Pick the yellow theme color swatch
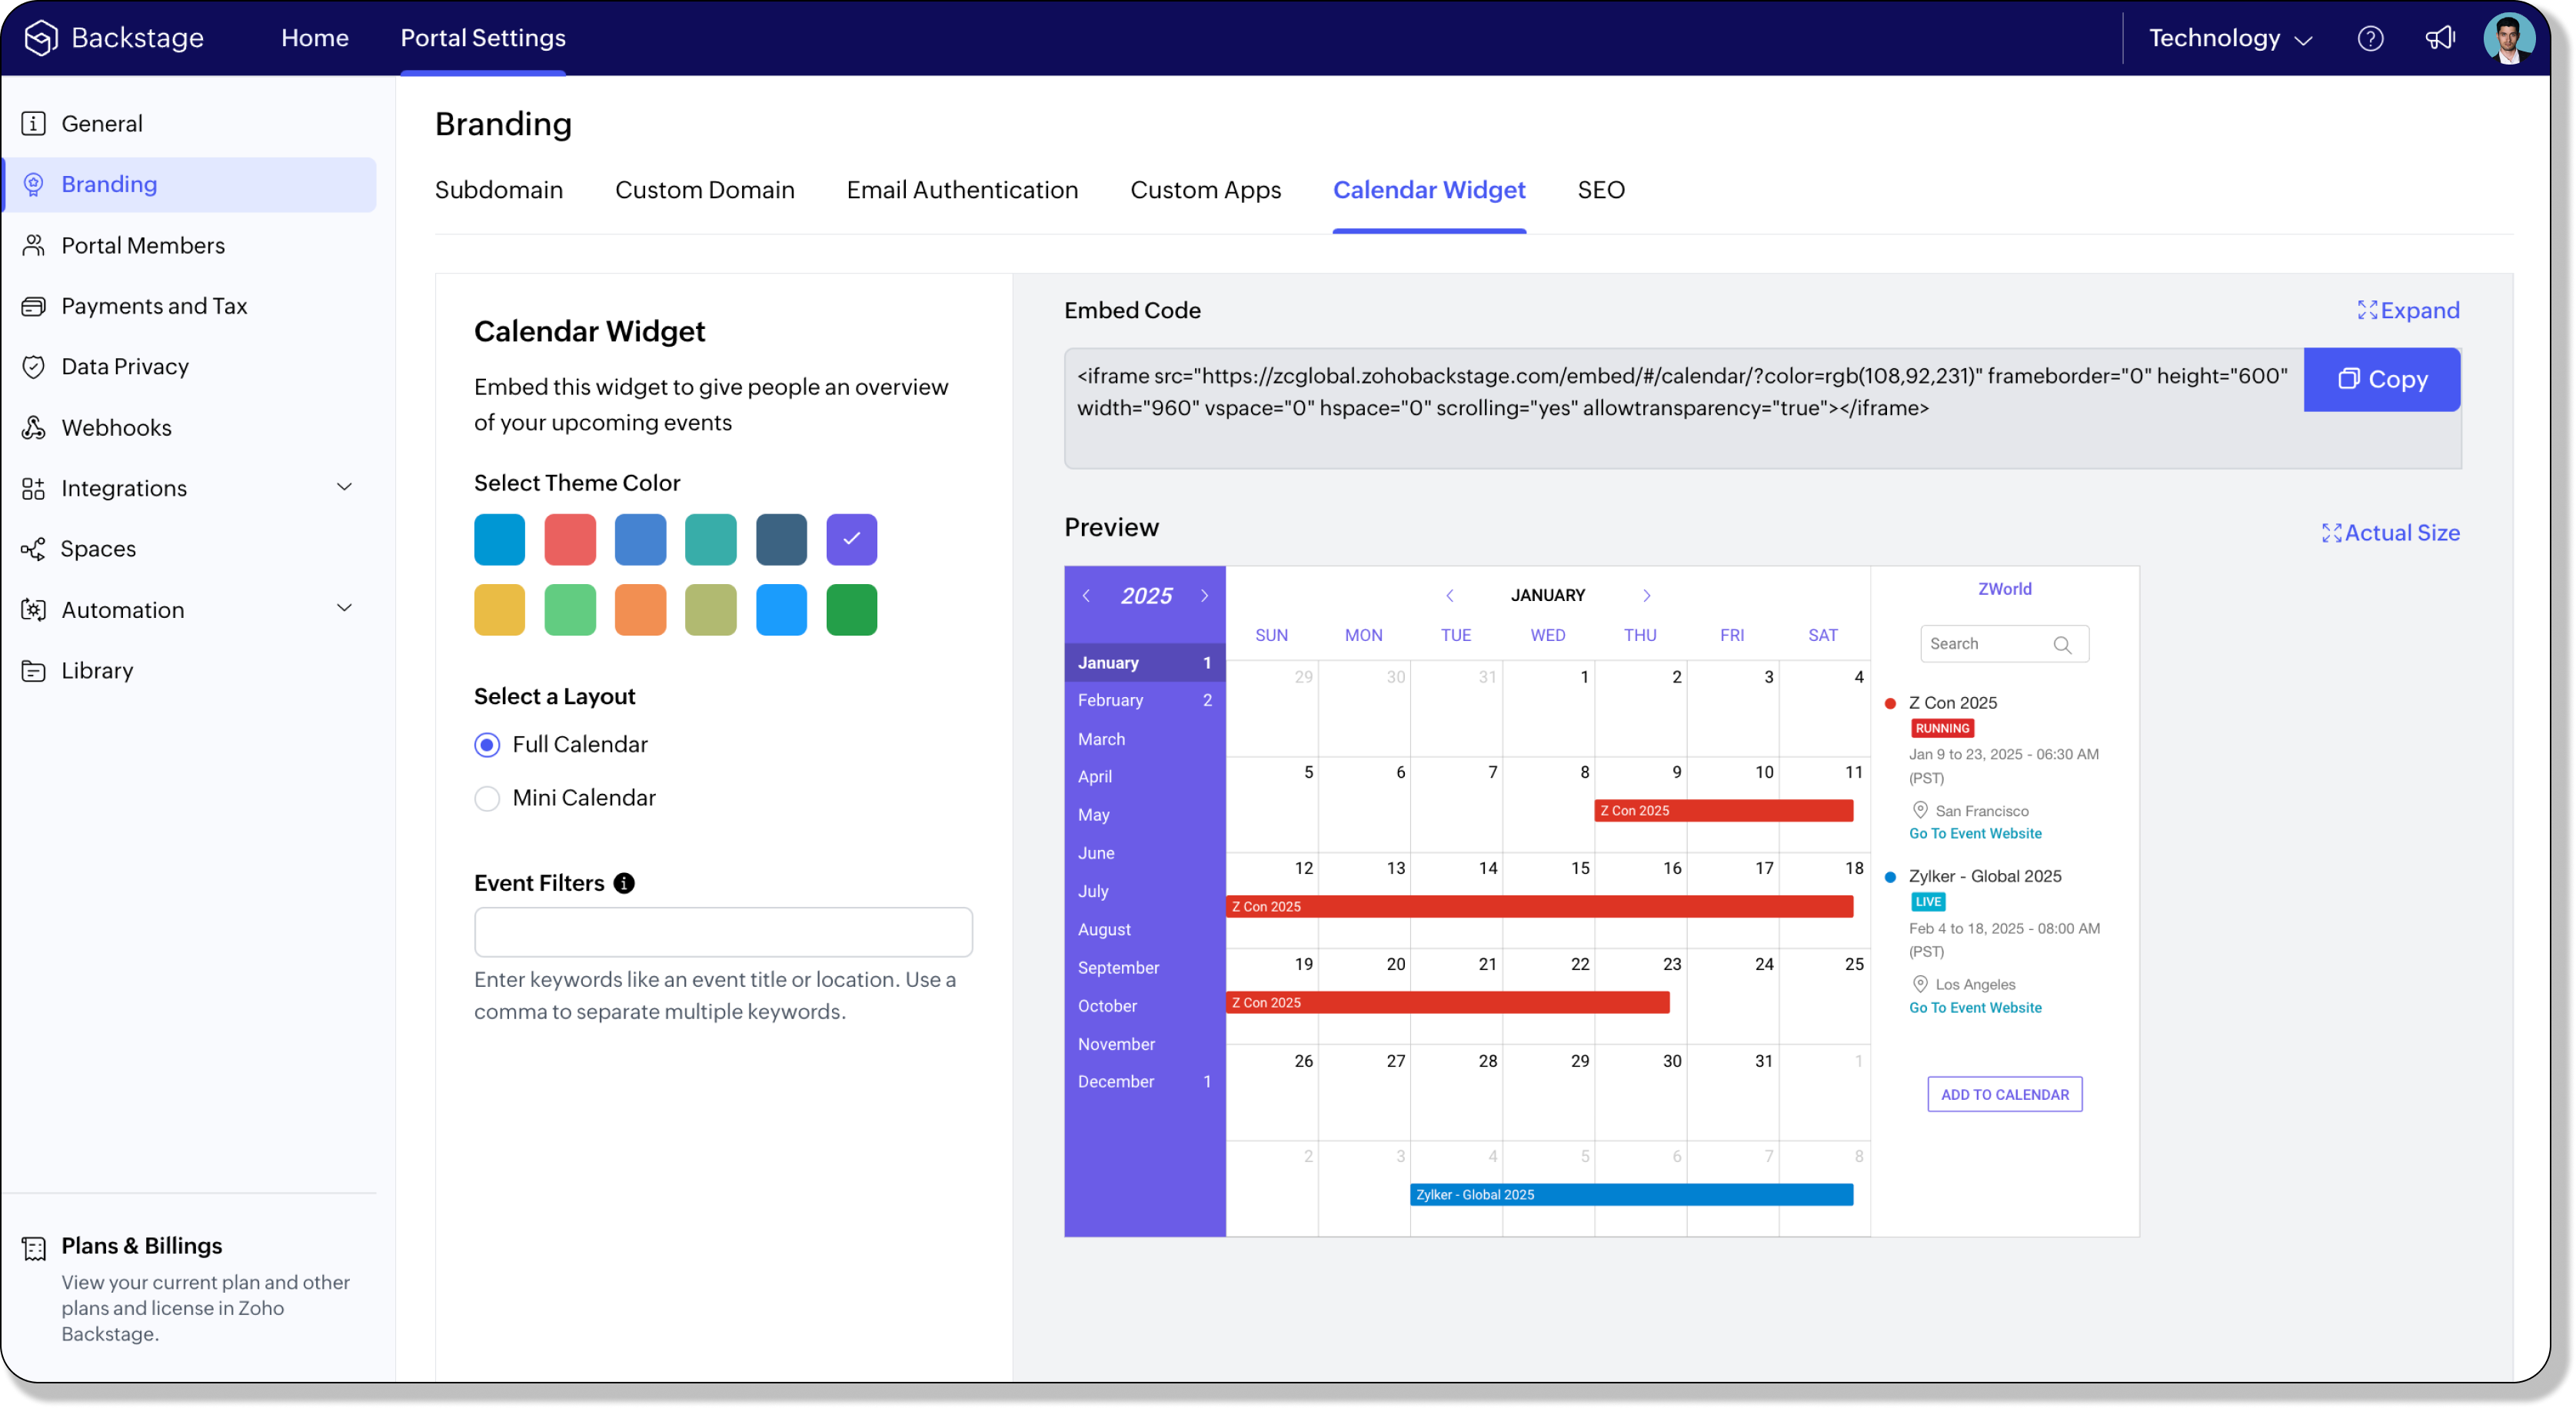 (499, 610)
